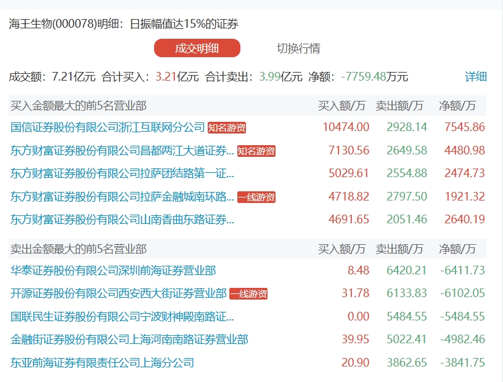This screenshot has width=503, height=382.
Task: Click buy amount 39.95
Action: 356,340
